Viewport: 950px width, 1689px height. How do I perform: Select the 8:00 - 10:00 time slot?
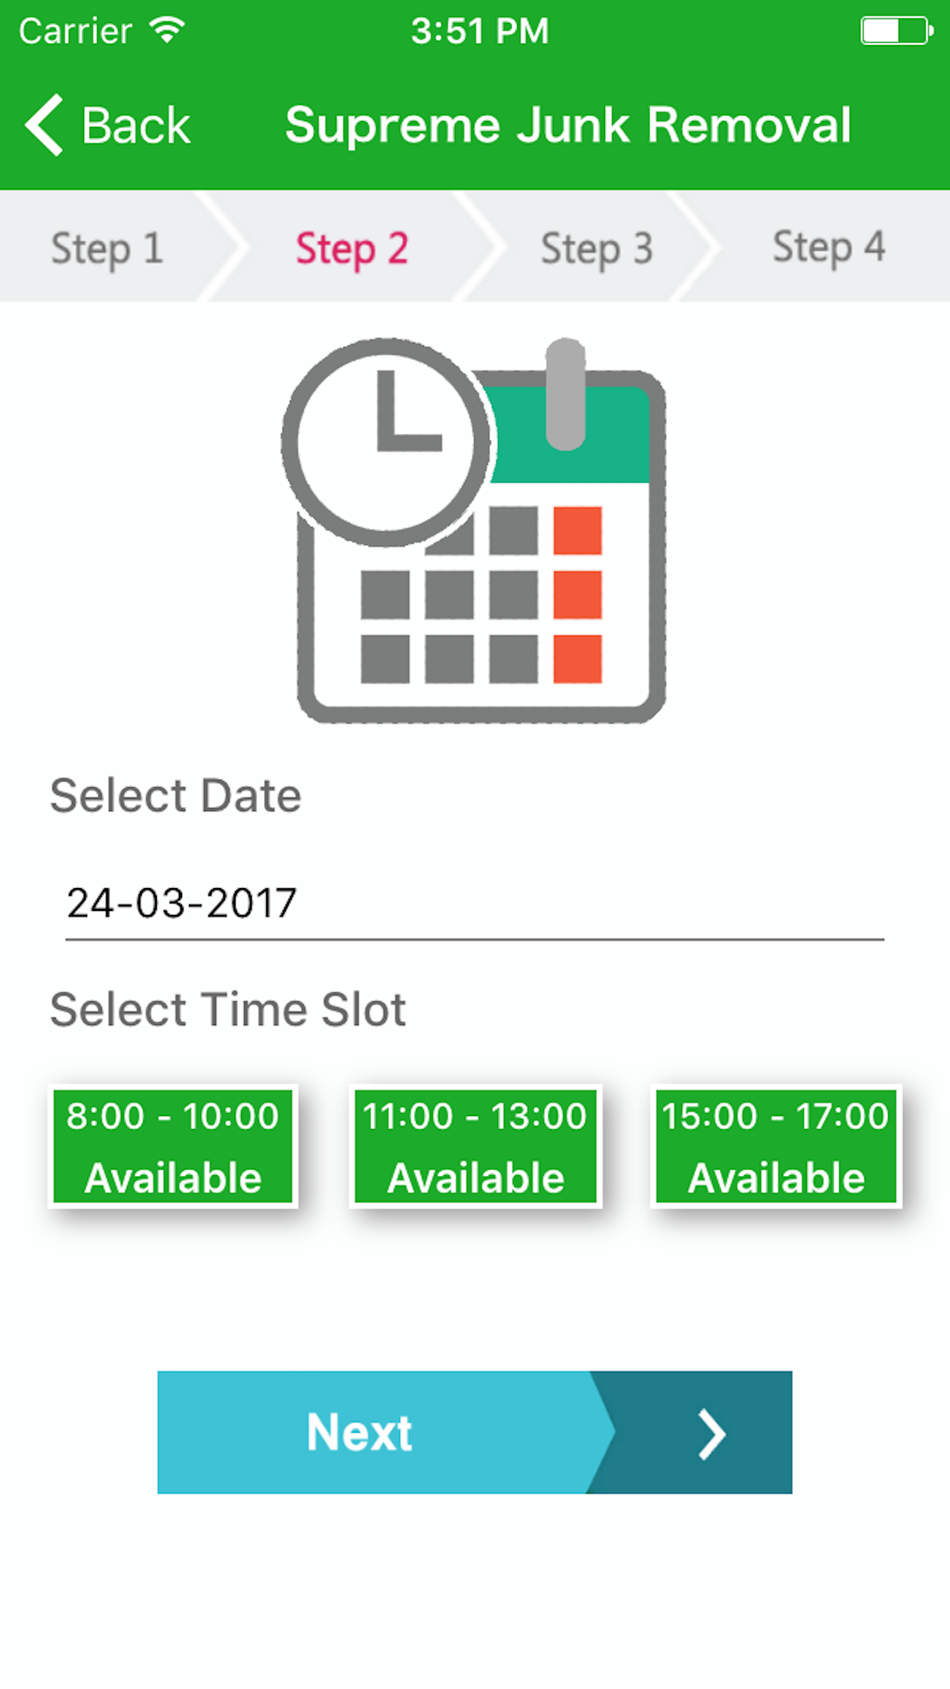pyautogui.click(x=173, y=1146)
